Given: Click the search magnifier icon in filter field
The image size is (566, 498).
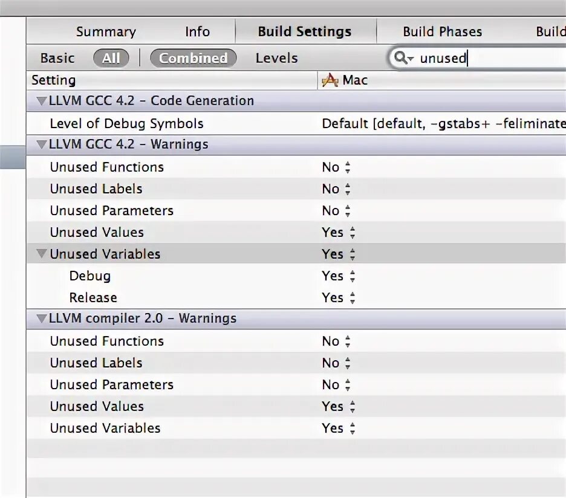Looking at the screenshot, I should tap(403, 58).
